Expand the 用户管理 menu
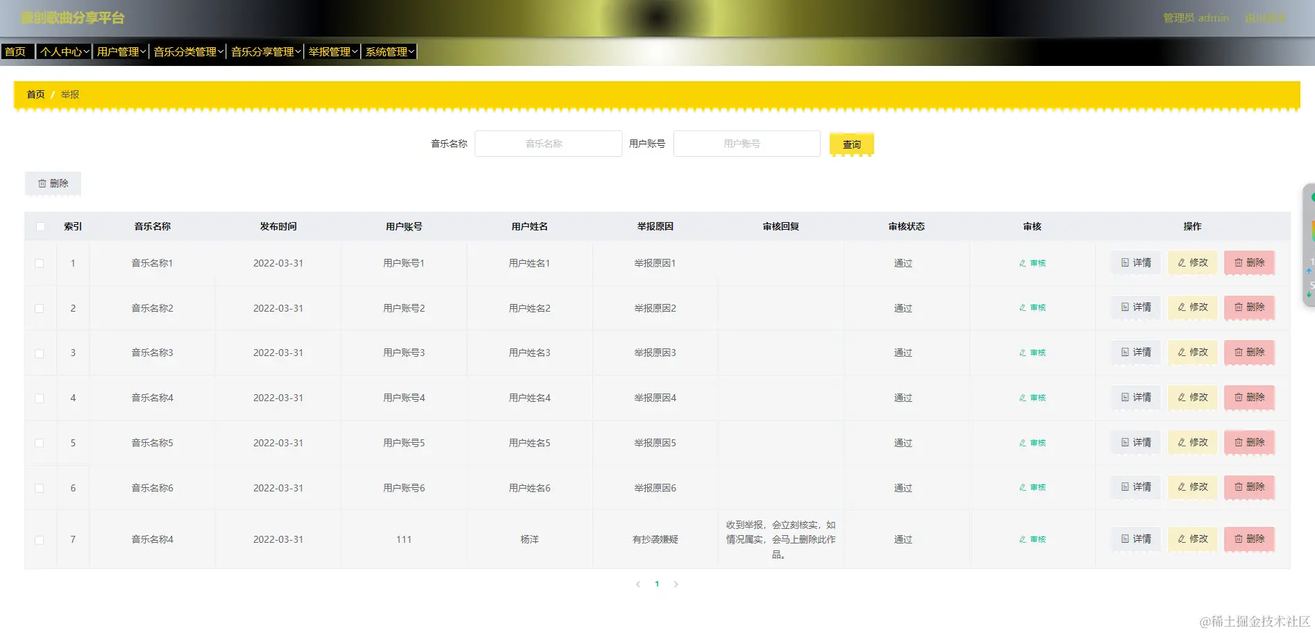The image size is (1315, 633). 122,51
